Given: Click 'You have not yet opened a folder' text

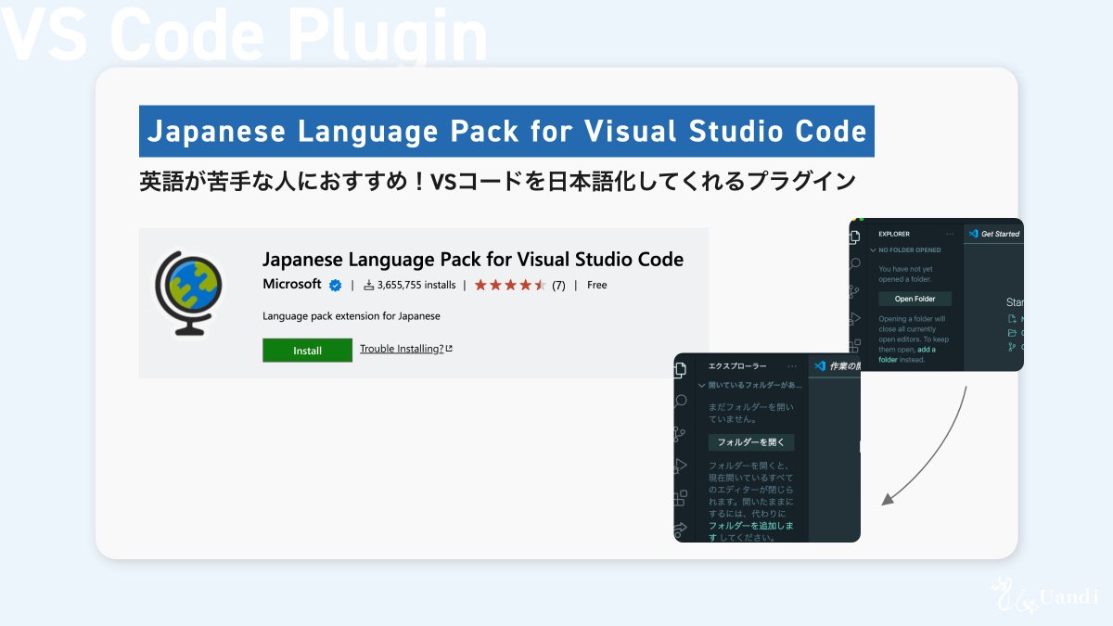Looking at the screenshot, I should (x=905, y=274).
